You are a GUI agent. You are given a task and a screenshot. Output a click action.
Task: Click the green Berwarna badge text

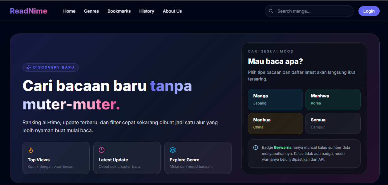(x=282, y=148)
